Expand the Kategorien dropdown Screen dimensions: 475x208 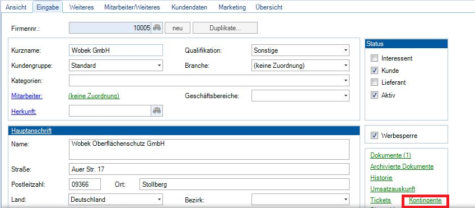tap(209, 80)
